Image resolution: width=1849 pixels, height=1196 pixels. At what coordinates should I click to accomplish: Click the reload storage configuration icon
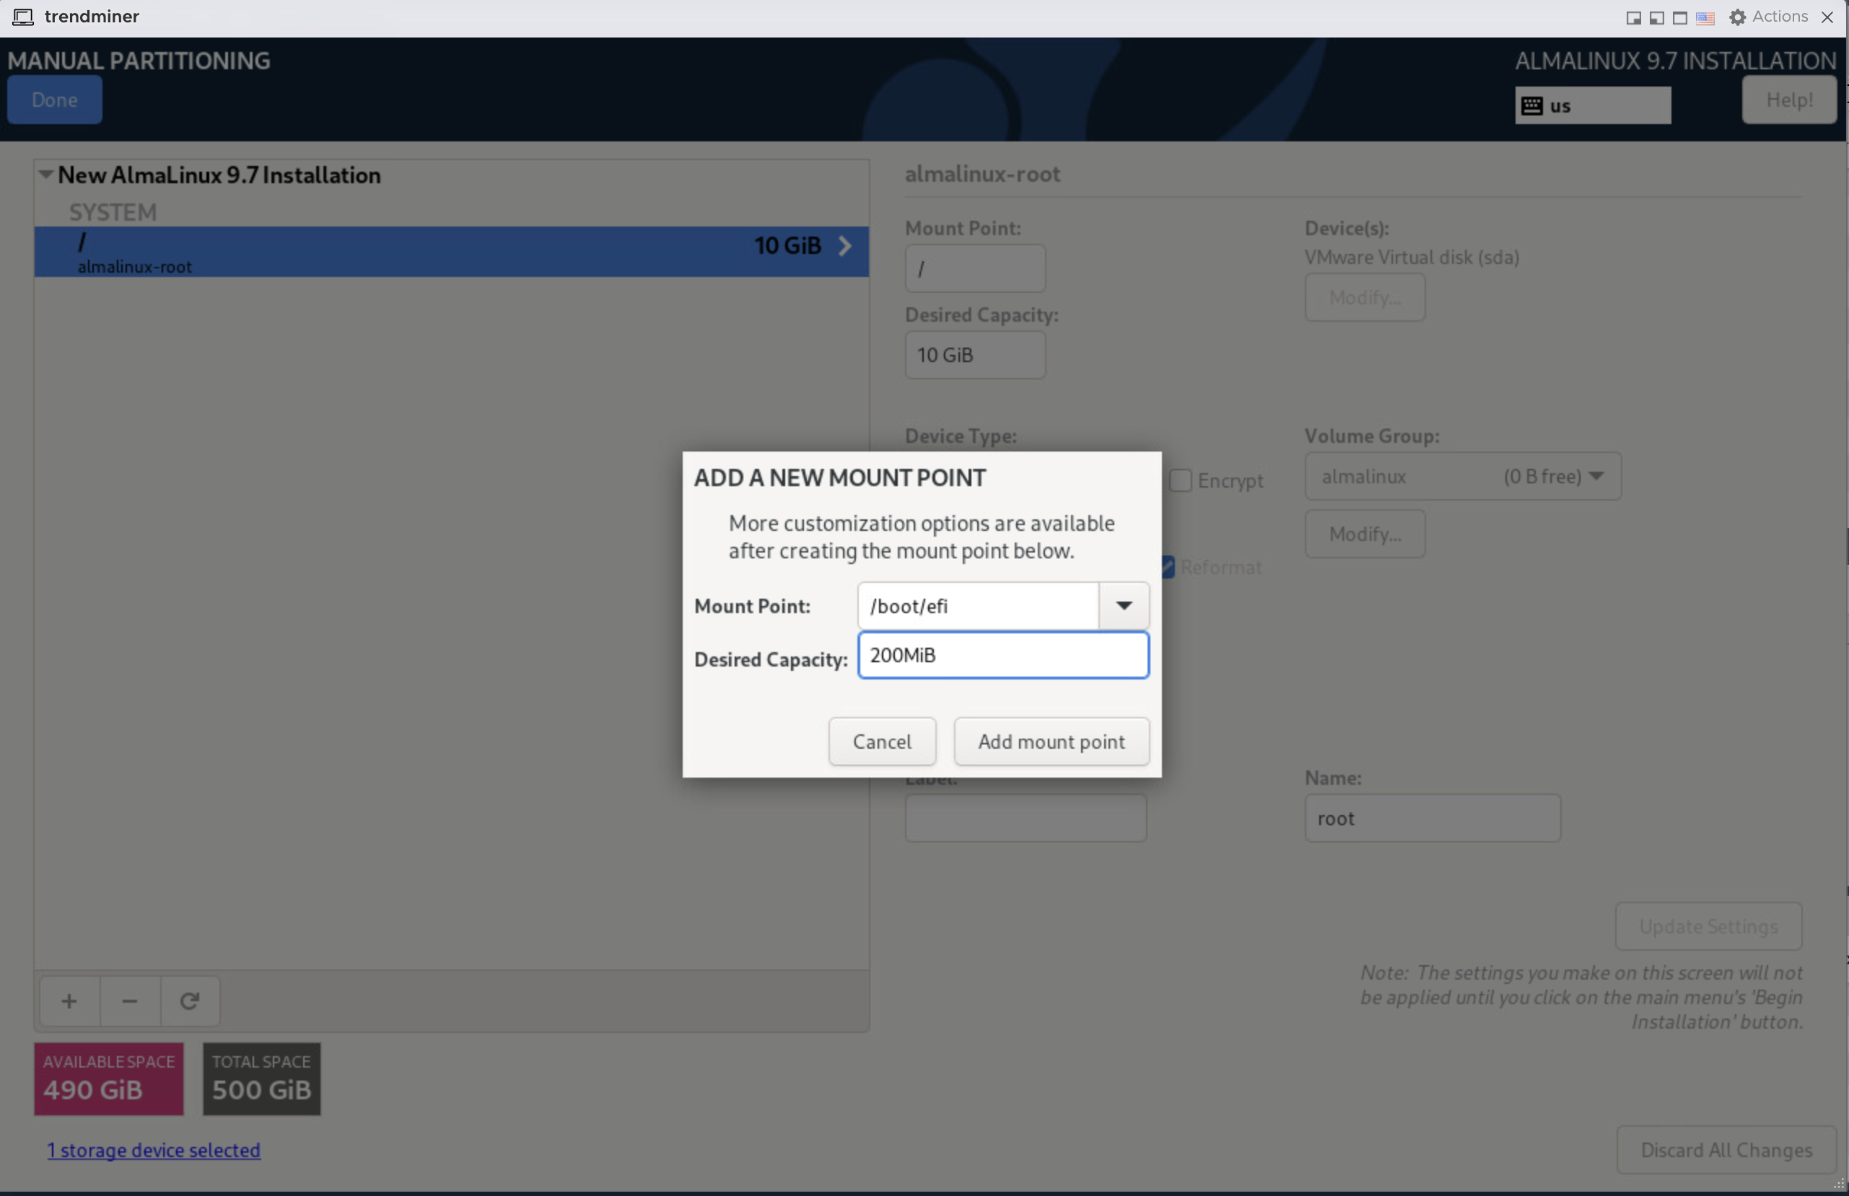click(190, 1001)
